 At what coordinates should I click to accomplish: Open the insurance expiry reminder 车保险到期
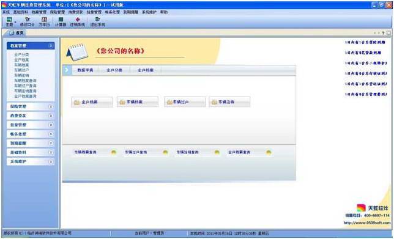(x=365, y=42)
